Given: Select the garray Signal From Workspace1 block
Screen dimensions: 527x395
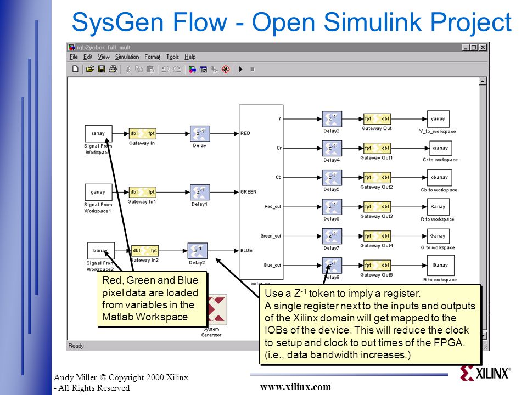Looking at the screenshot, I should (x=98, y=192).
